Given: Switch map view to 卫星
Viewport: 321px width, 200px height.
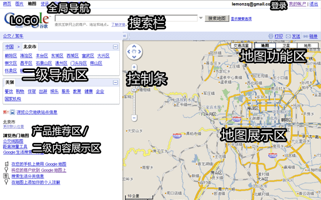Looking at the screenshot, I should tap(286, 45).
